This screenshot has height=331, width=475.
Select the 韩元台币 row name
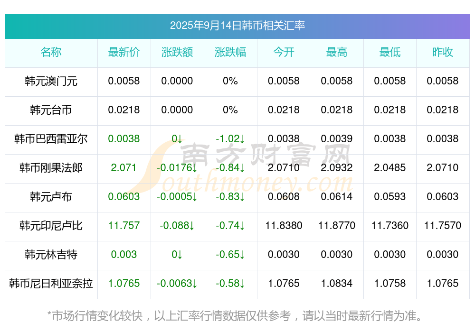tap(51, 110)
